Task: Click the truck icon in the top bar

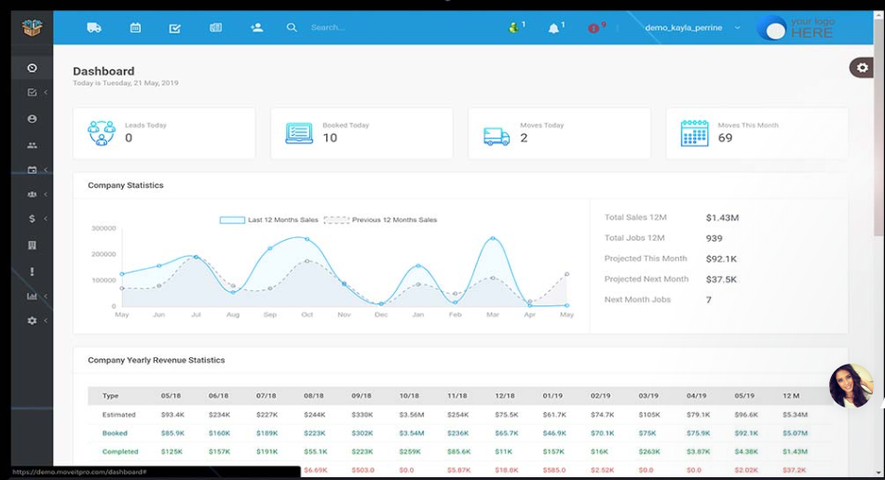Action: (x=94, y=28)
